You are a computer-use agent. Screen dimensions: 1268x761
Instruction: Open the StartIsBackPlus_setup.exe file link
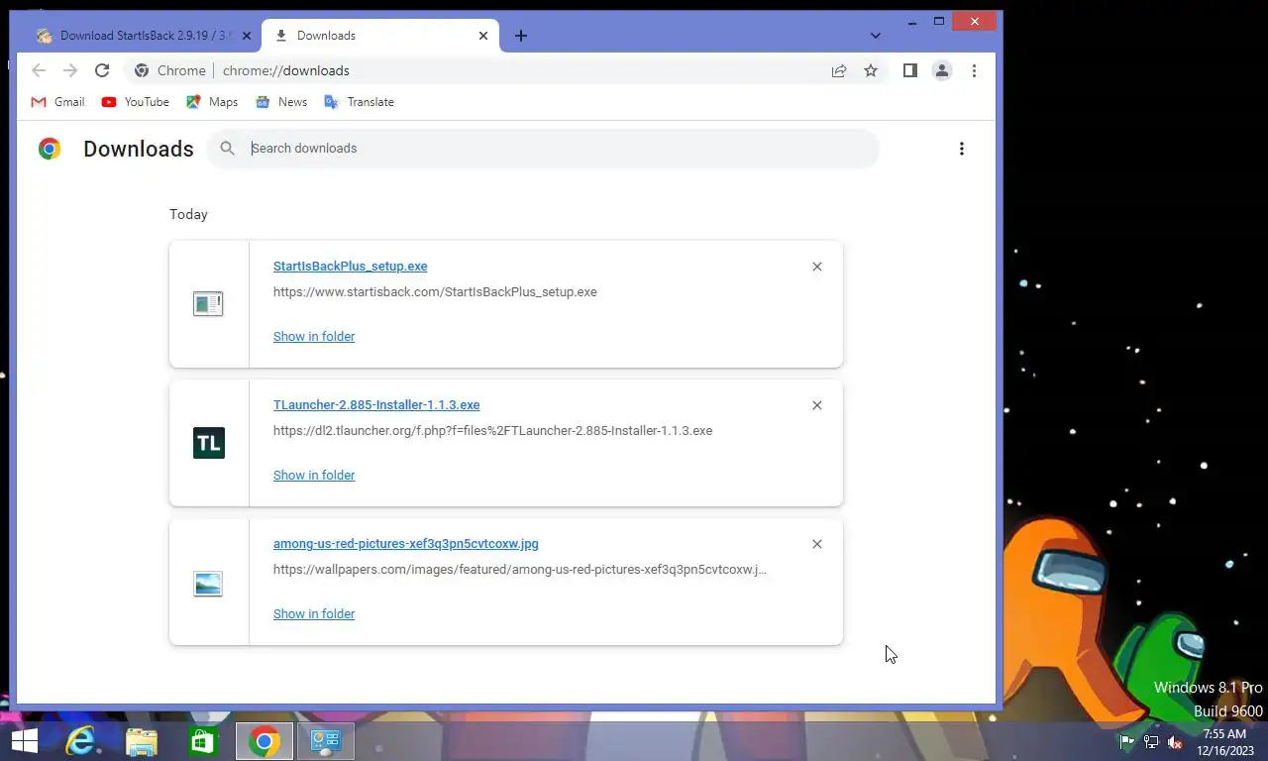point(351,267)
